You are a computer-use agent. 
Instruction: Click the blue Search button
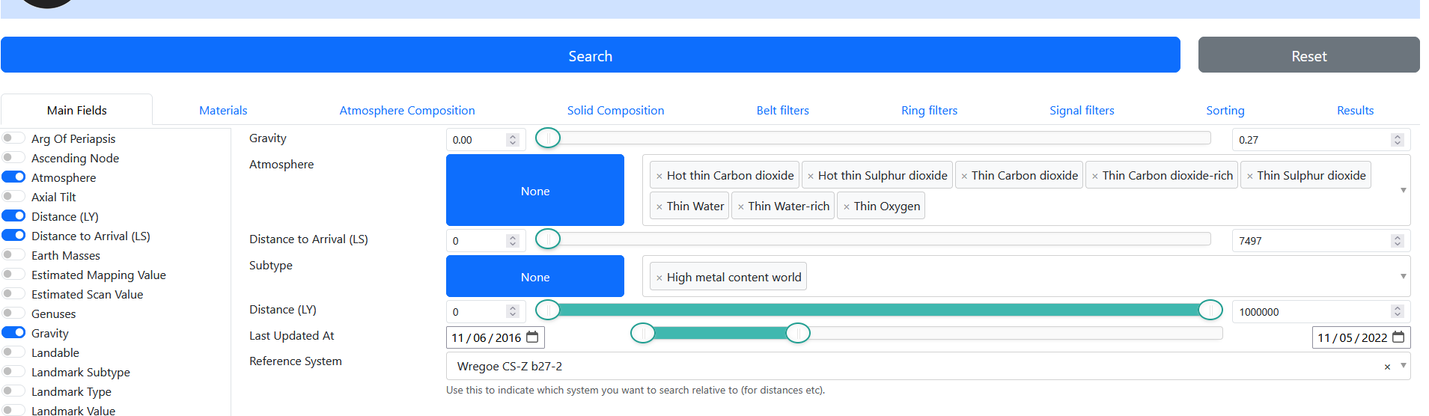590,55
